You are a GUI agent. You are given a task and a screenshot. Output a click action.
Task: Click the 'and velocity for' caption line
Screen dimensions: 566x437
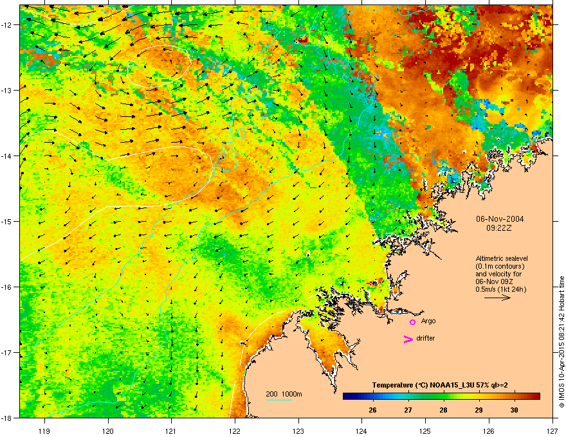[x=498, y=274]
